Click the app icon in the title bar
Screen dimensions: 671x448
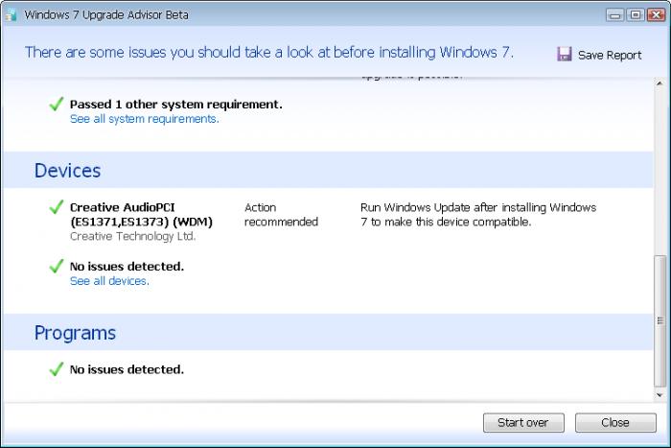coord(11,14)
